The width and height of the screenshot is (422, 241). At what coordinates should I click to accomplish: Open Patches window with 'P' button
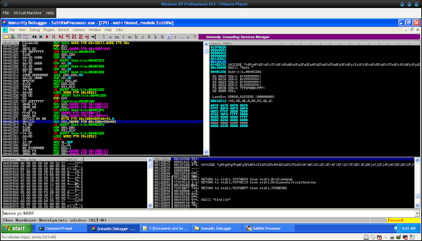pyautogui.click(x=149, y=37)
